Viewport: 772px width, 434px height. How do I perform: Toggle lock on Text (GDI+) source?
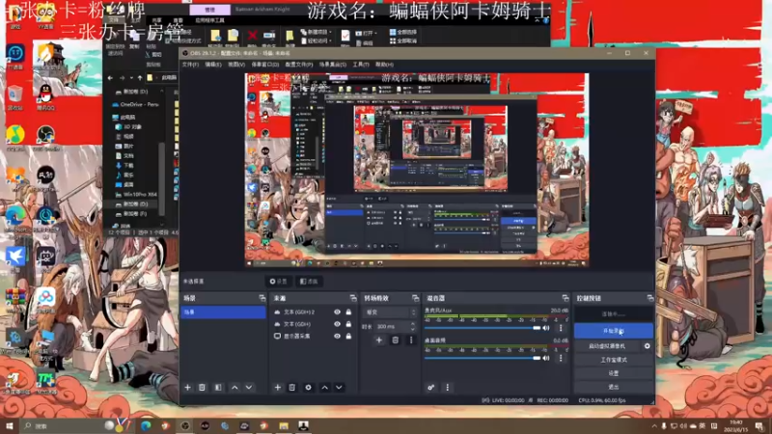pos(348,324)
